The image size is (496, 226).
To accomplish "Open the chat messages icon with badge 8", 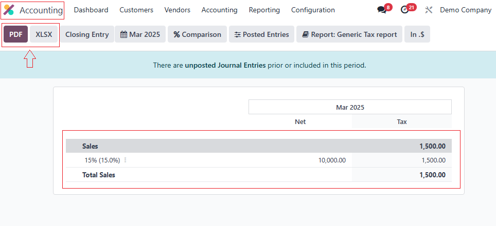I will [381, 10].
